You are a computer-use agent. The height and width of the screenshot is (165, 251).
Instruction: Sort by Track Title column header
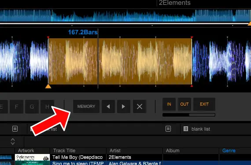[64, 150]
